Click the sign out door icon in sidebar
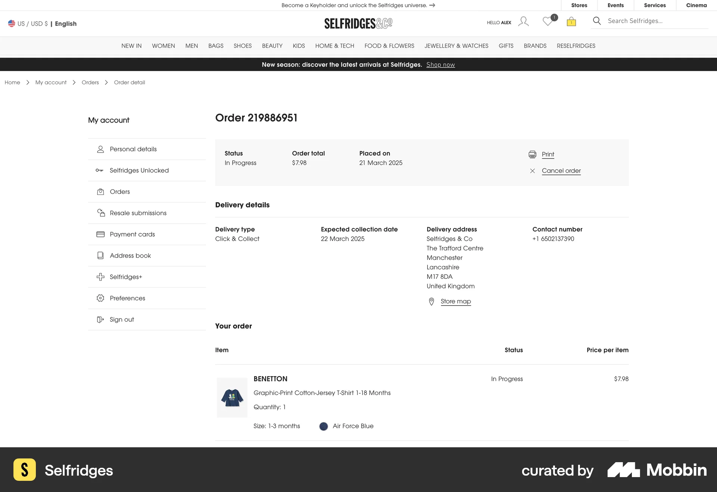Screen dimensions: 717x492 tap(100, 319)
